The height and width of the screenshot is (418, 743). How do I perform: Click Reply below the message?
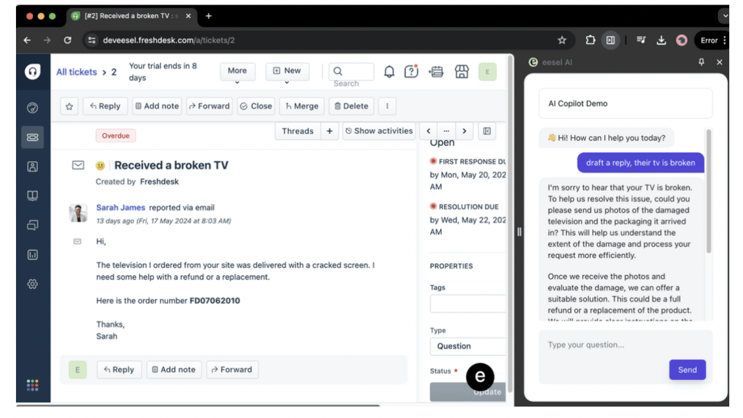pos(119,369)
